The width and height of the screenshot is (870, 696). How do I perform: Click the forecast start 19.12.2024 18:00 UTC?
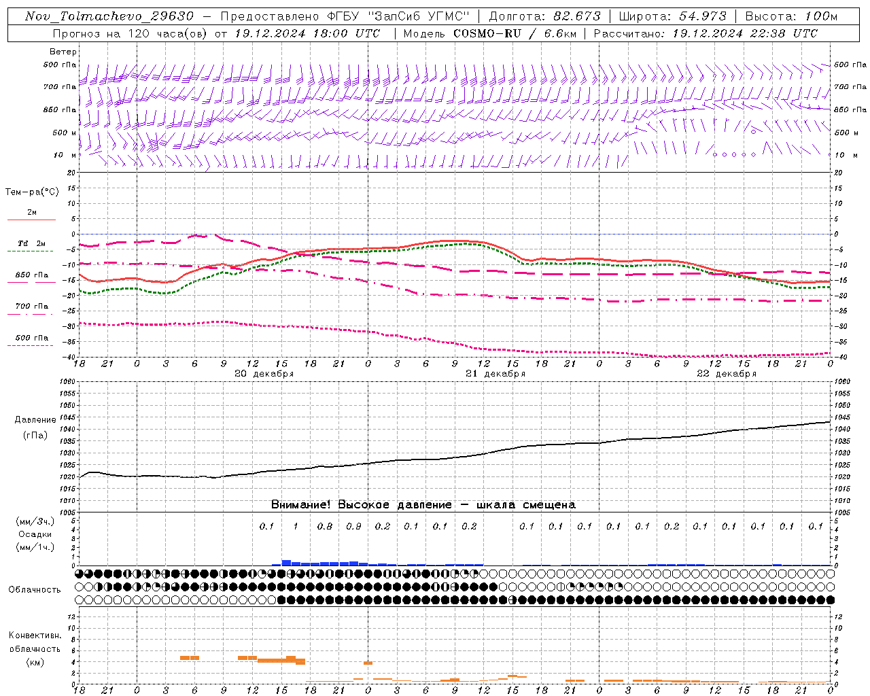[x=307, y=33]
